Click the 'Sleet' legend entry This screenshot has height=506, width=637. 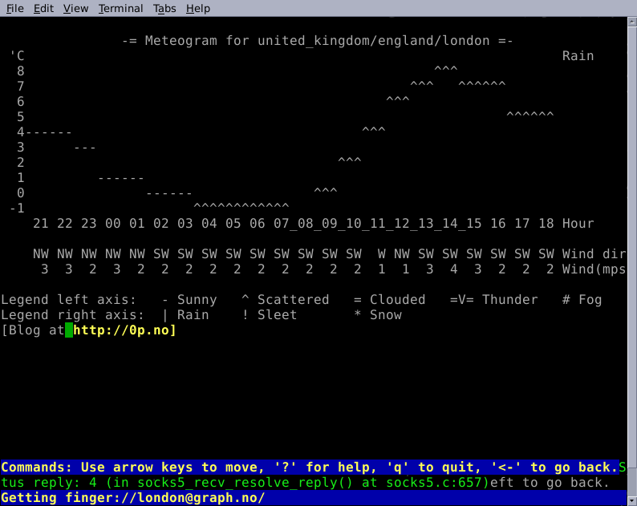pyautogui.click(x=277, y=315)
